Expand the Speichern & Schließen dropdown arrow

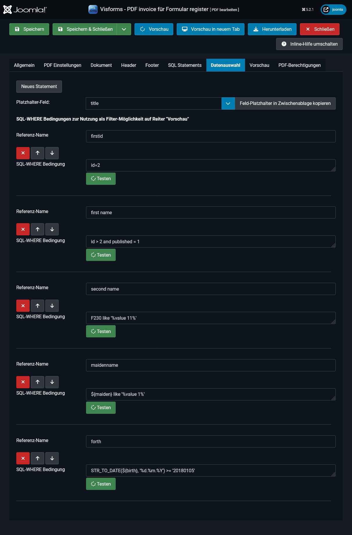[124, 29]
